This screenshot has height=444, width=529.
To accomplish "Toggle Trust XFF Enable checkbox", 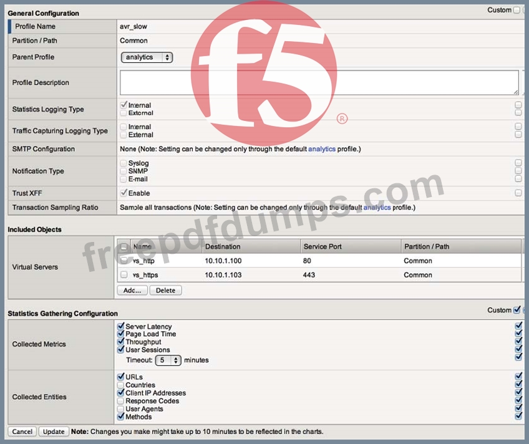I will click(x=124, y=193).
